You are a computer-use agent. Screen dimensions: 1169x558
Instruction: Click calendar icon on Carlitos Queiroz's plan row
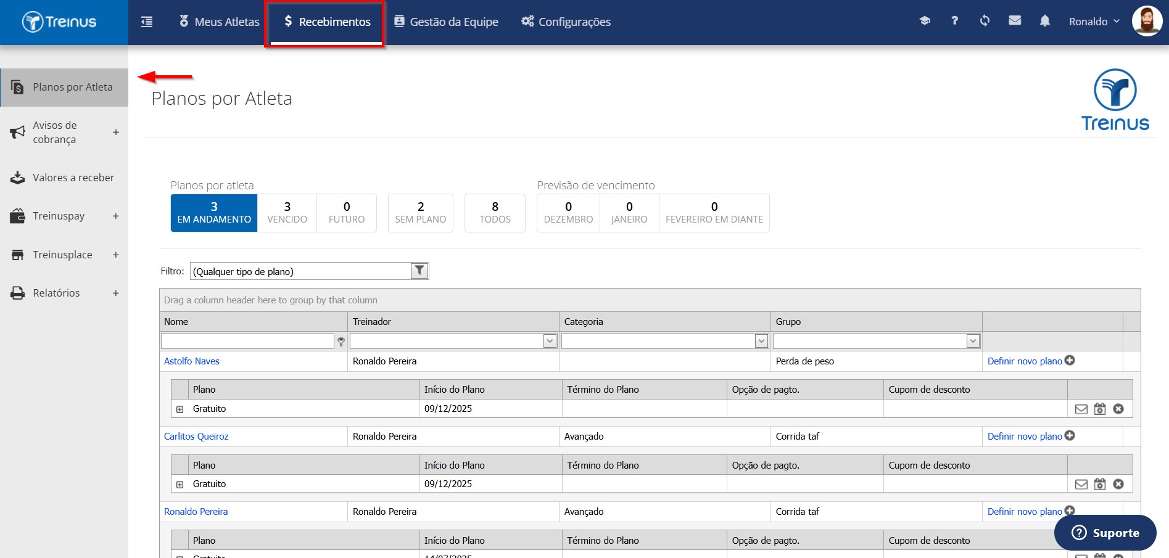tap(1100, 484)
